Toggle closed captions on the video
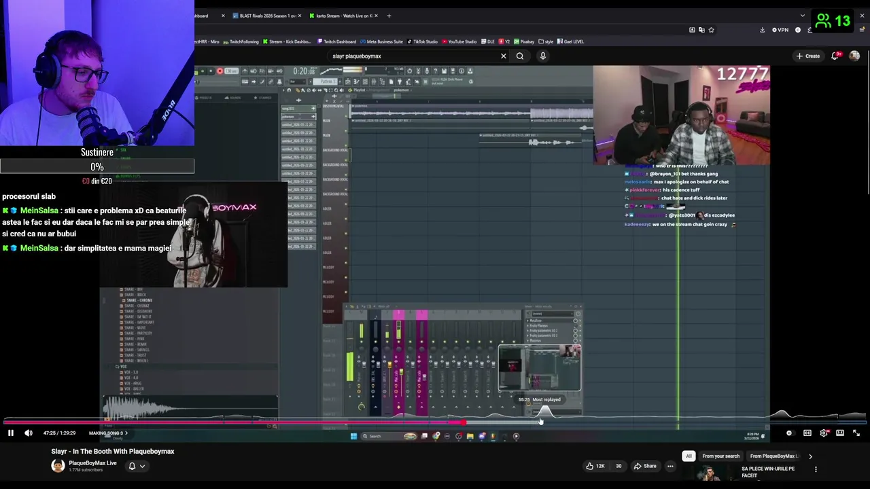This screenshot has width=870, height=489. [x=807, y=433]
